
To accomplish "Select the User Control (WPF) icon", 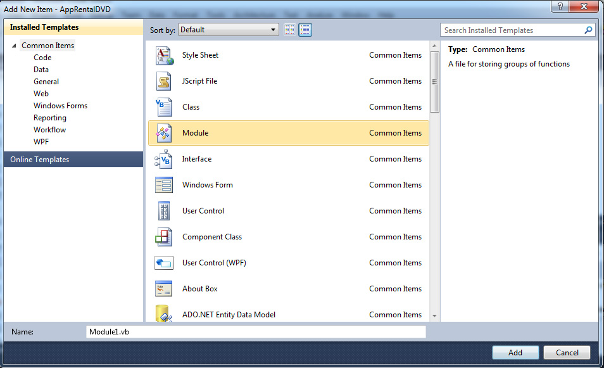I will click(x=164, y=263).
